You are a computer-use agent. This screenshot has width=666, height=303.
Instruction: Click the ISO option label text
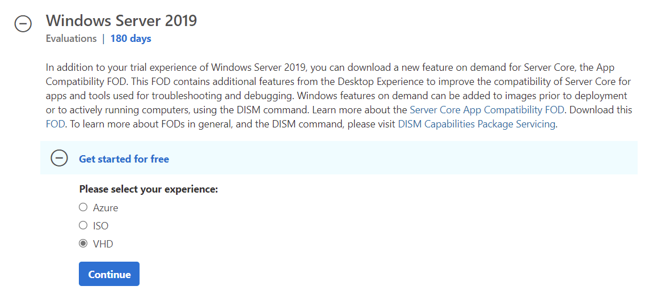pos(100,226)
